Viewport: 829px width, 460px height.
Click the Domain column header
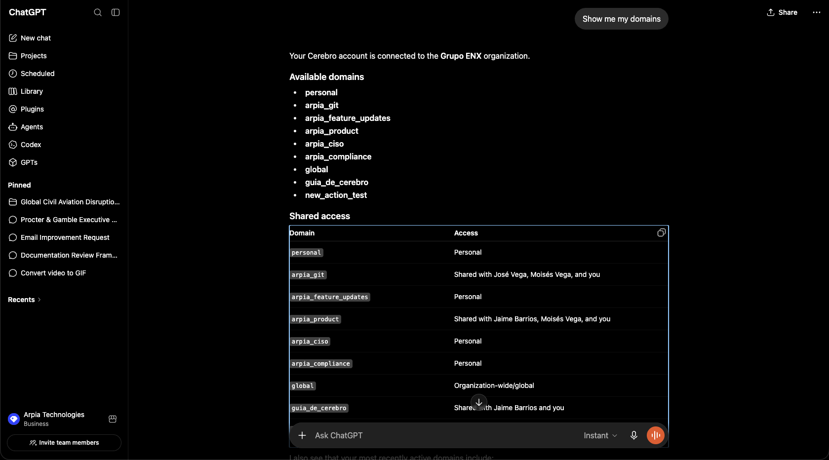tap(302, 233)
